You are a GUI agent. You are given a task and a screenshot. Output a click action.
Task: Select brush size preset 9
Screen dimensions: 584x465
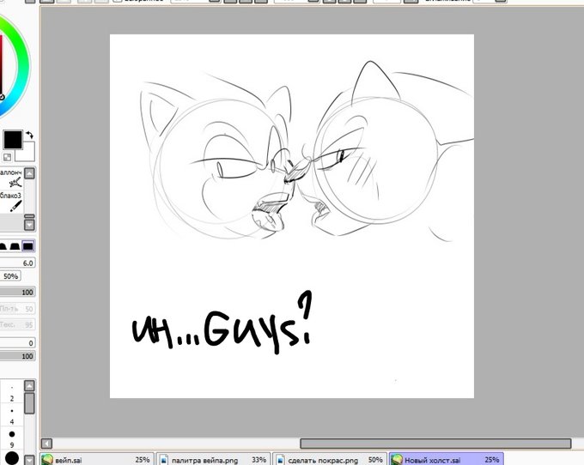[x=11, y=438]
